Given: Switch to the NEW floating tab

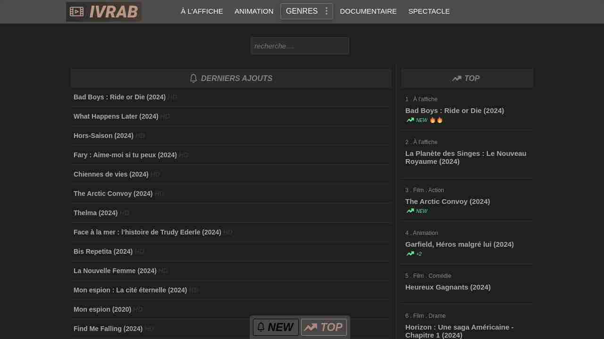Looking at the screenshot, I should coord(276,327).
